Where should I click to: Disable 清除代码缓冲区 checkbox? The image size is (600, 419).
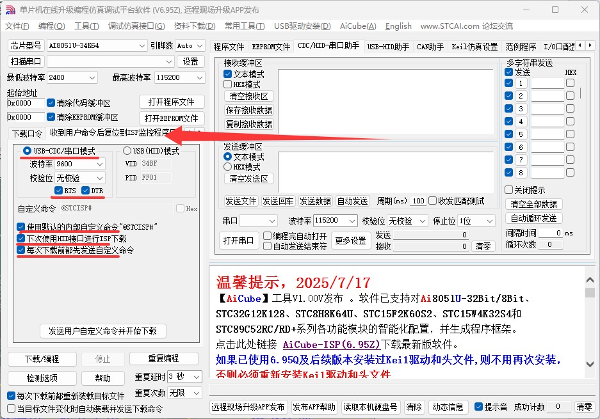(x=51, y=103)
